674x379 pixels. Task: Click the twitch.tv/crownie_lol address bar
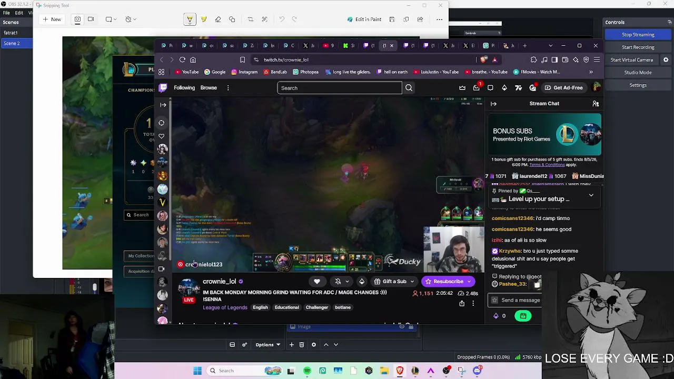(363, 60)
